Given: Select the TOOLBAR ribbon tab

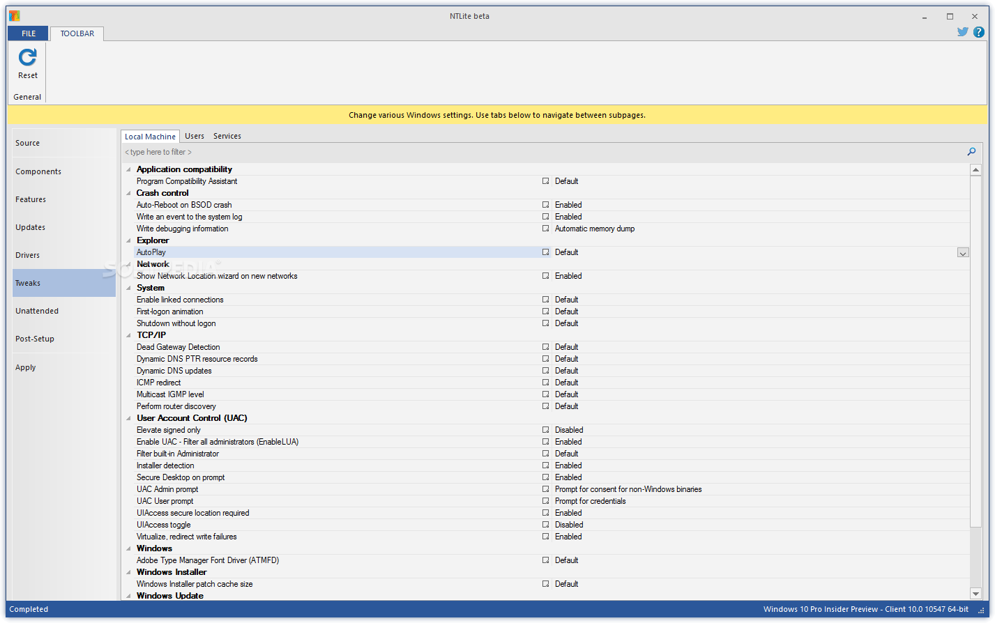Looking at the screenshot, I should coord(77,33).
